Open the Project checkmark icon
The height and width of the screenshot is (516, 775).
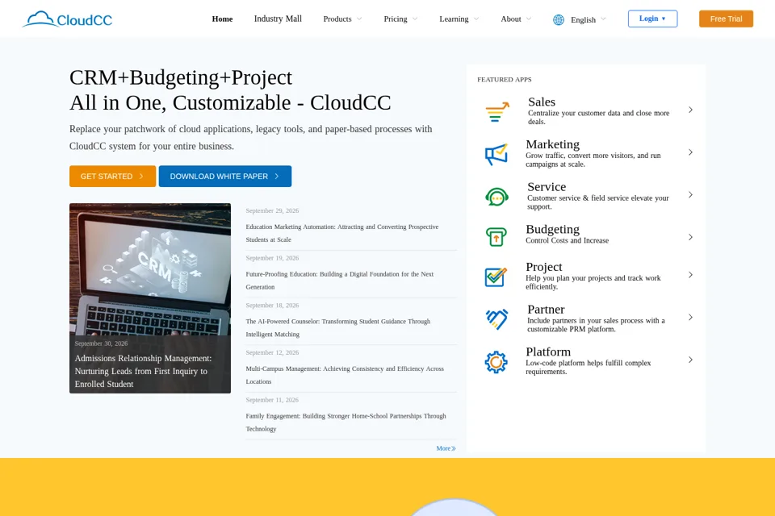(496, 277)
